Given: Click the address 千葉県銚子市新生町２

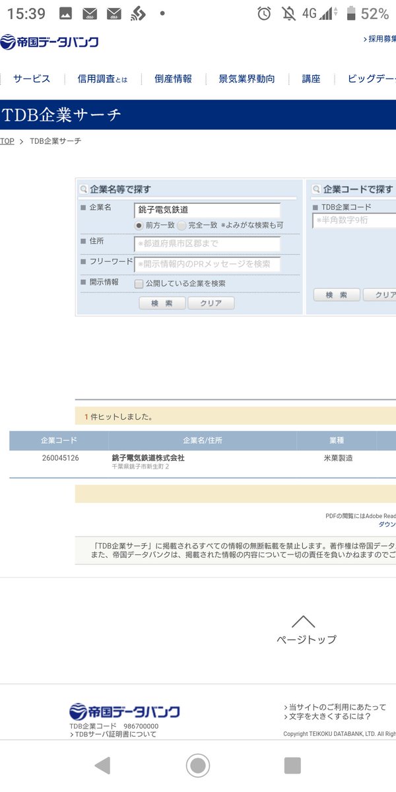Looking at the screenshot, I should point(141,467).
